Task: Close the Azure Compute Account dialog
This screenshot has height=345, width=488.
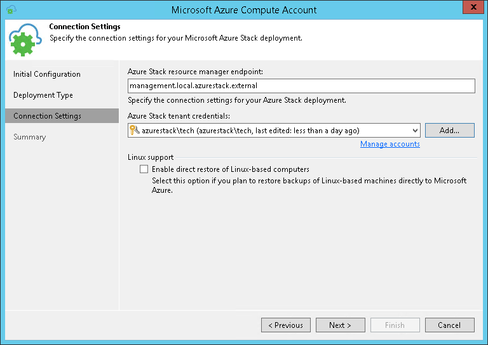Action: click(x=473, y=7)
